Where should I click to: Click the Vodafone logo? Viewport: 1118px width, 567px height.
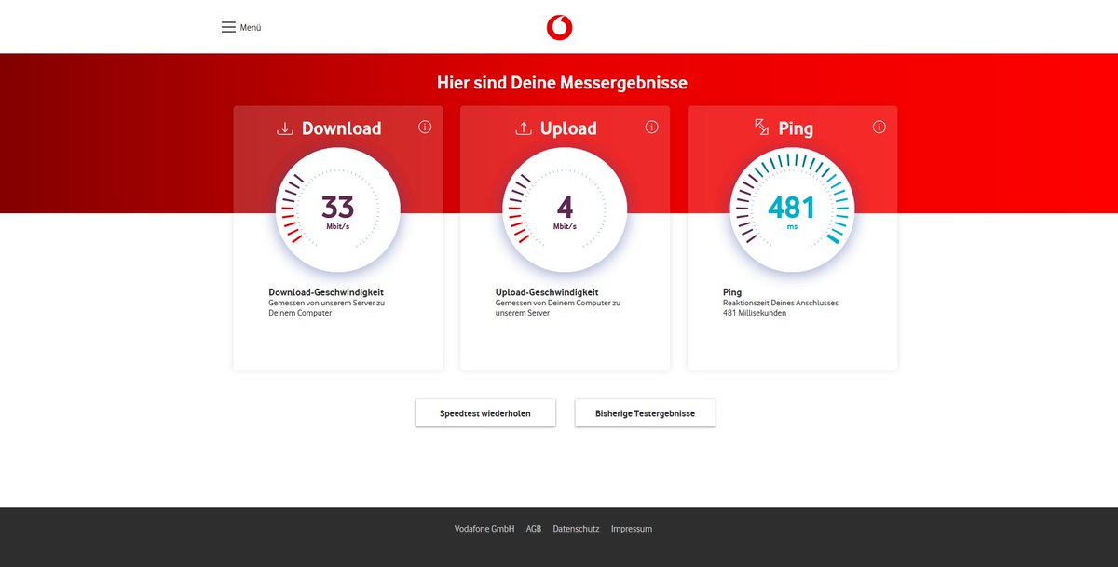(559, 27)
